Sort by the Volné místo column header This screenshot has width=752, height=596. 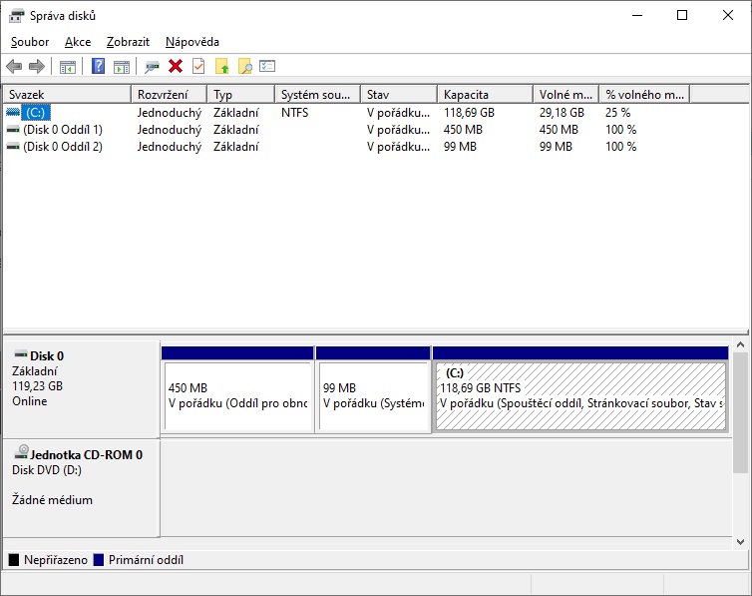coord(565,95)
